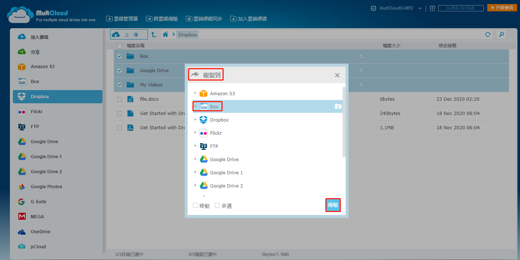The image size is (520, 260).
Task: Select Google Drive in the sidebar
Action: pos(57,142)
